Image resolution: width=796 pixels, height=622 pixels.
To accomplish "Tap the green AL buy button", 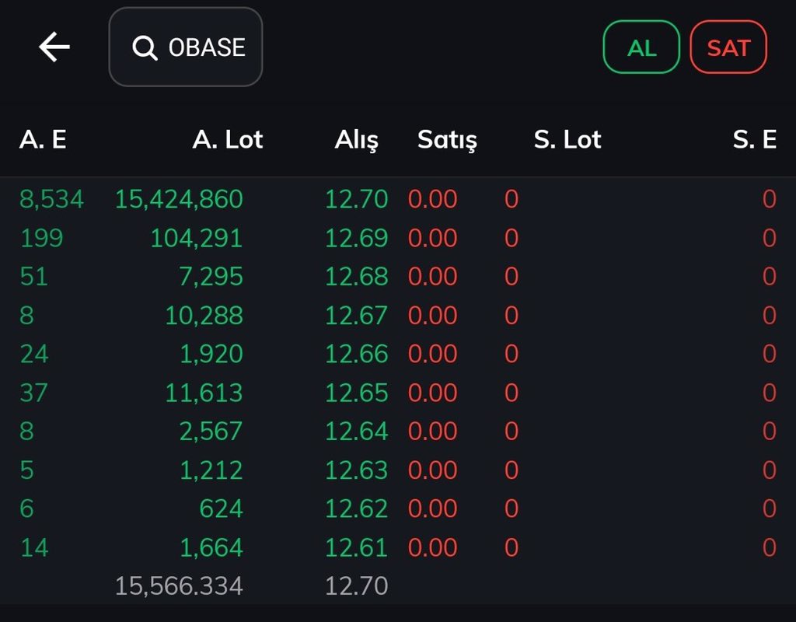I will [x=641, y=47].
